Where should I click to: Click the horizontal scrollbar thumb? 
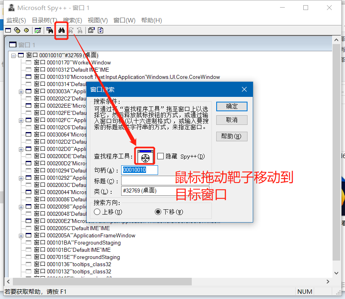pyautogui.click(x=102, y=282)
